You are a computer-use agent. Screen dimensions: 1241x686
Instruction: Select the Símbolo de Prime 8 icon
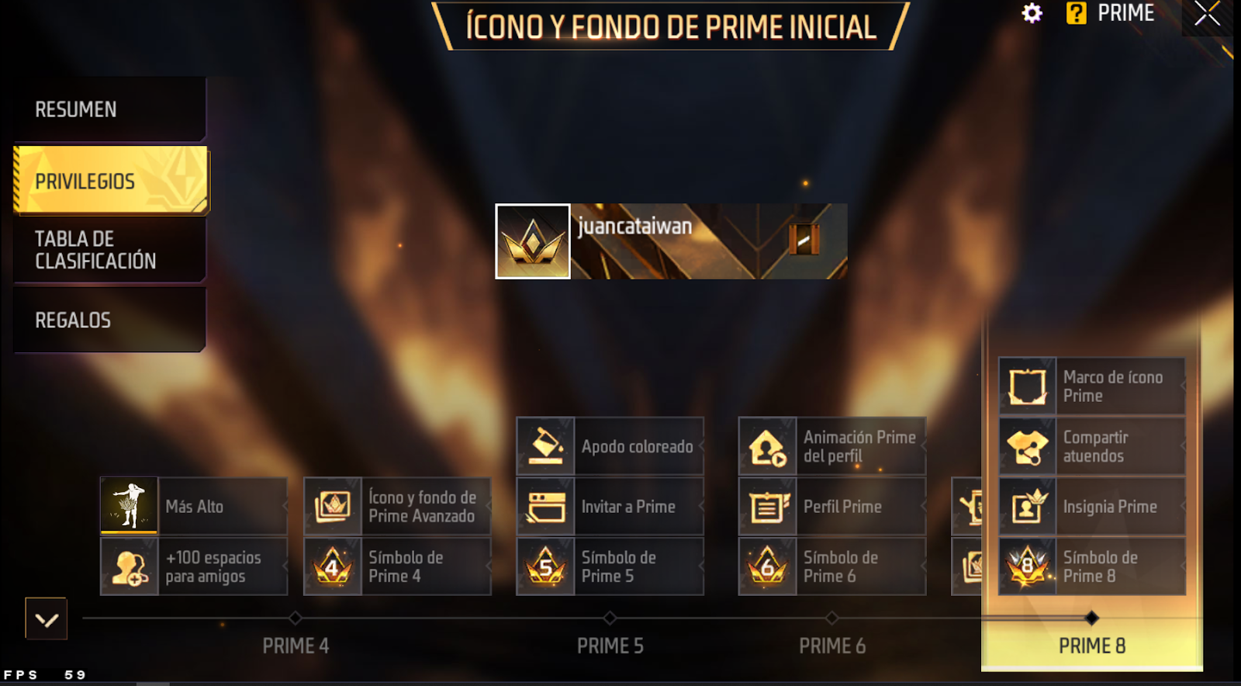point(1028,566)
